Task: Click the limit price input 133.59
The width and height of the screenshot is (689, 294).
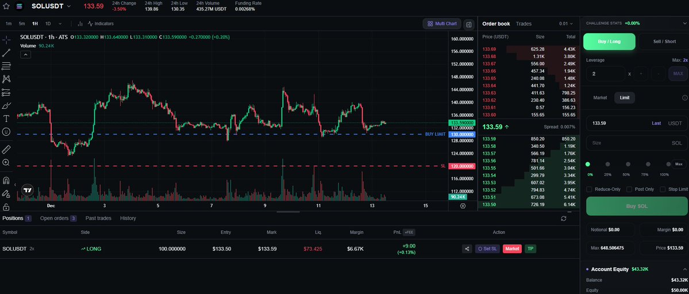Action: [x=637, y=123]
